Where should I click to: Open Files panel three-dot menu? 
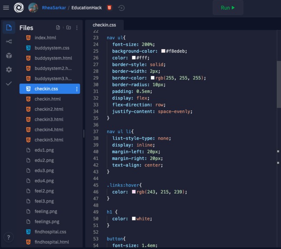(77, 28)
